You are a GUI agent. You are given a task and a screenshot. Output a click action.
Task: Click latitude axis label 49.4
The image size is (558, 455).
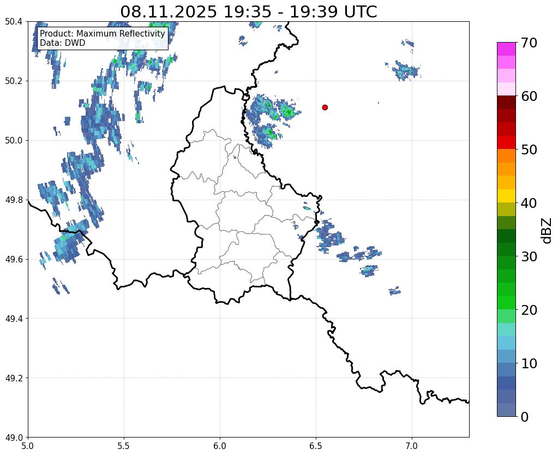[14, 319]
